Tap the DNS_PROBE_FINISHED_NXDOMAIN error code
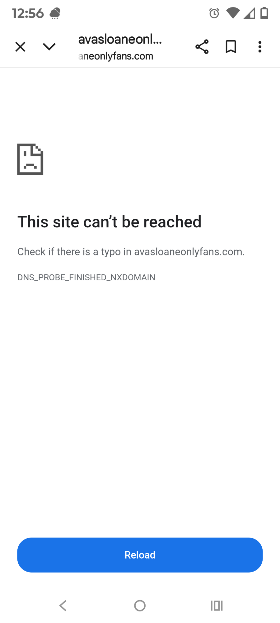This screenshot has width=280, height=623. coord(86,277)
